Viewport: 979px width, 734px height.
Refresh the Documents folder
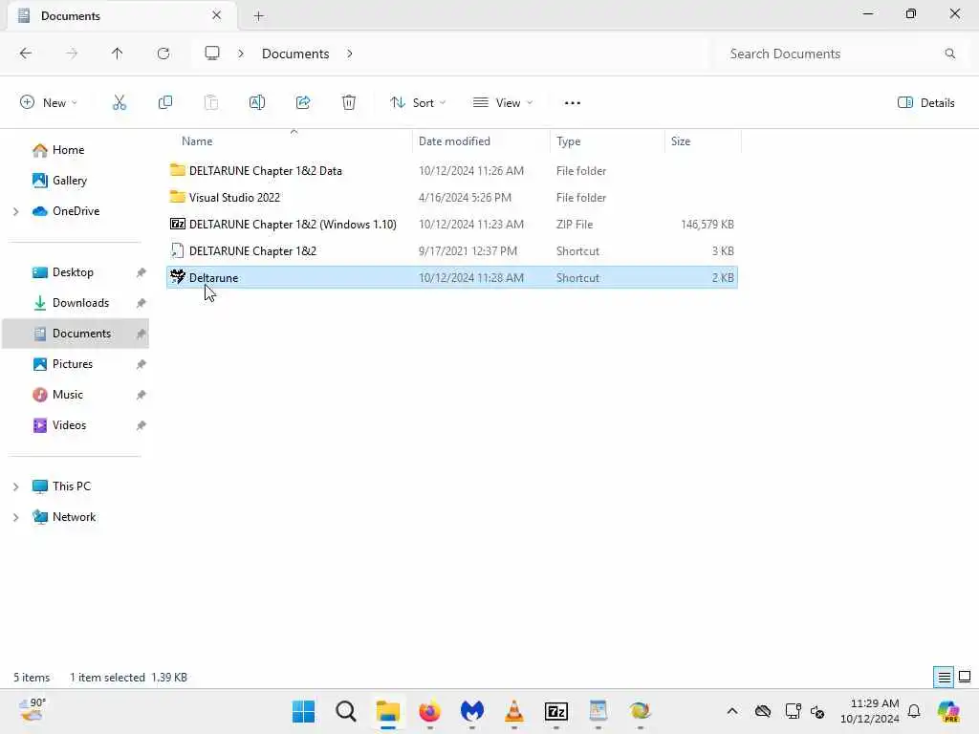163,54
